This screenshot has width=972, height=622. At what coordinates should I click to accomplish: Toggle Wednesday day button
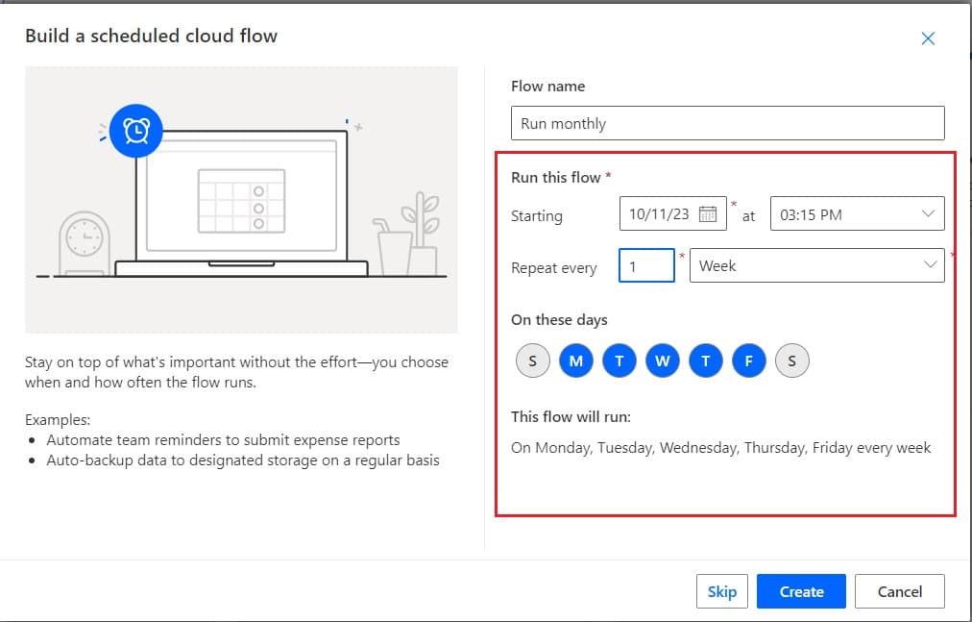click(662, 361)
